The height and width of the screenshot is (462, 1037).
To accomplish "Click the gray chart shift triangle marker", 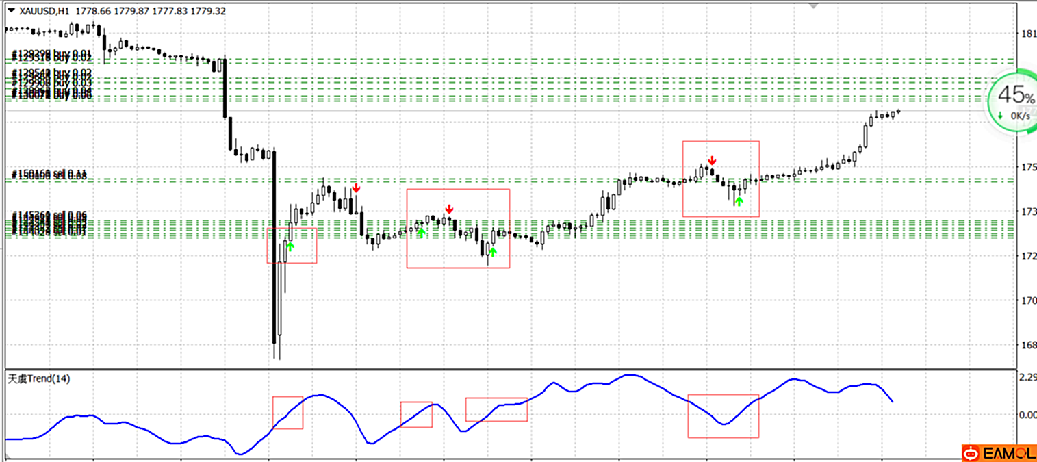I will [x=812, y=5].
